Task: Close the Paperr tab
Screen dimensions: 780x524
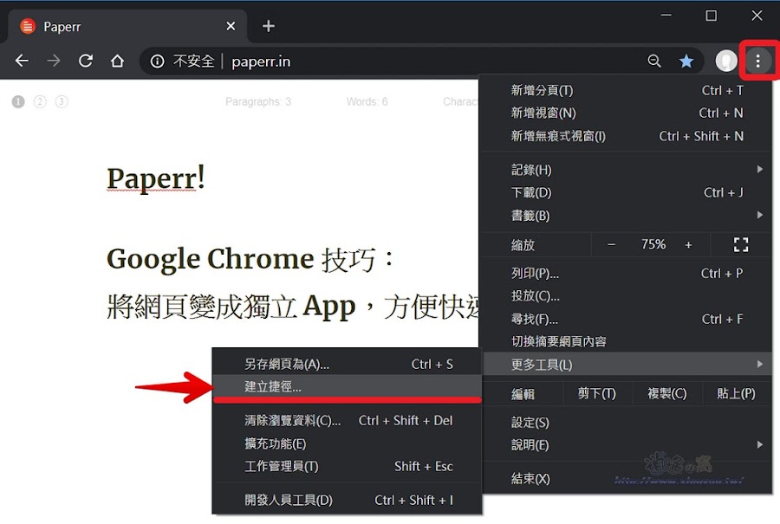Action: (231, 26)
